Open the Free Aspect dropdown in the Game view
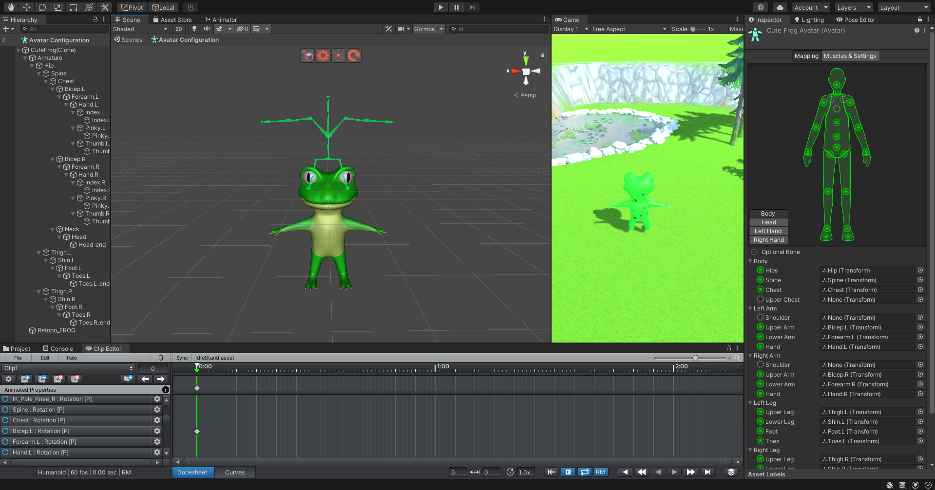Viewport: 935px width, 490px height. pyautogui.click(x=629, y=29)
